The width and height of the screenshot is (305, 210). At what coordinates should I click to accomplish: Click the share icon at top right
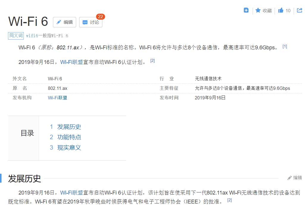(299, 10)
